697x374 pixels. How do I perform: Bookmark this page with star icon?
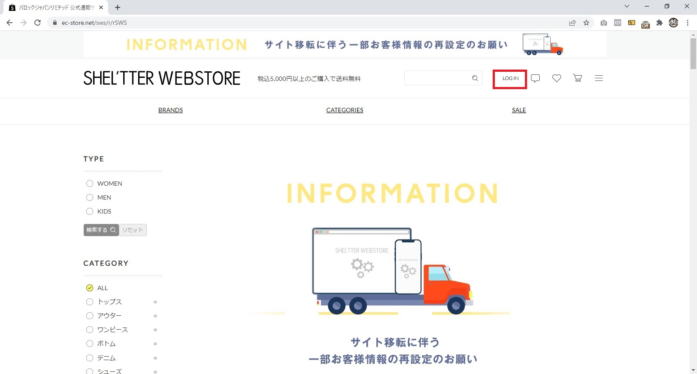[586, 23]
